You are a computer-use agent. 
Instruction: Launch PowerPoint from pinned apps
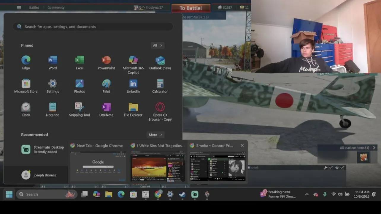(106, 63)
